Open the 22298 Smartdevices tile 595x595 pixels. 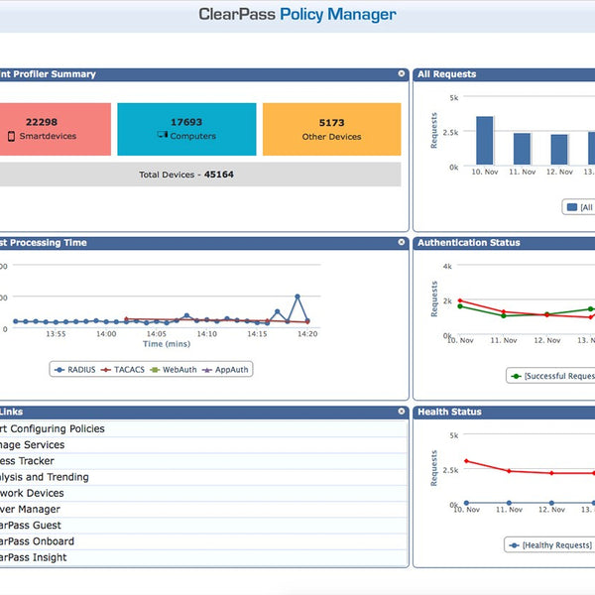coord(55,129)
